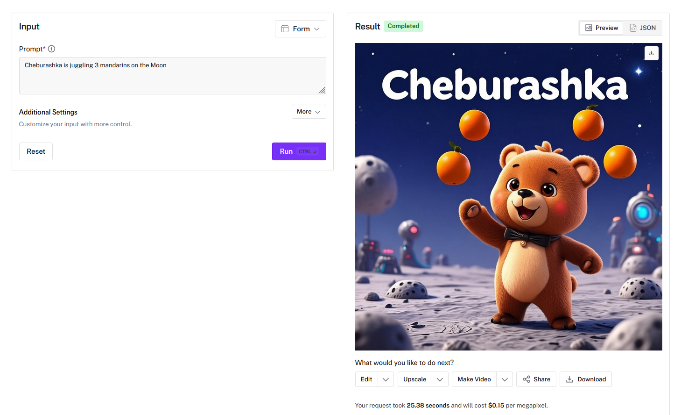This screenshot has height=415, width=681.
Task: Click the Result heading
Action: pos(368,27)
